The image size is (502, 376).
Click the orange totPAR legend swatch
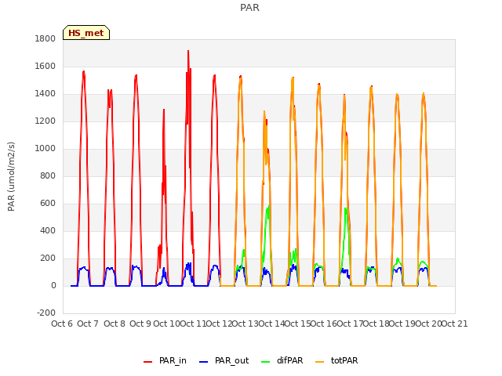[319, 362]
